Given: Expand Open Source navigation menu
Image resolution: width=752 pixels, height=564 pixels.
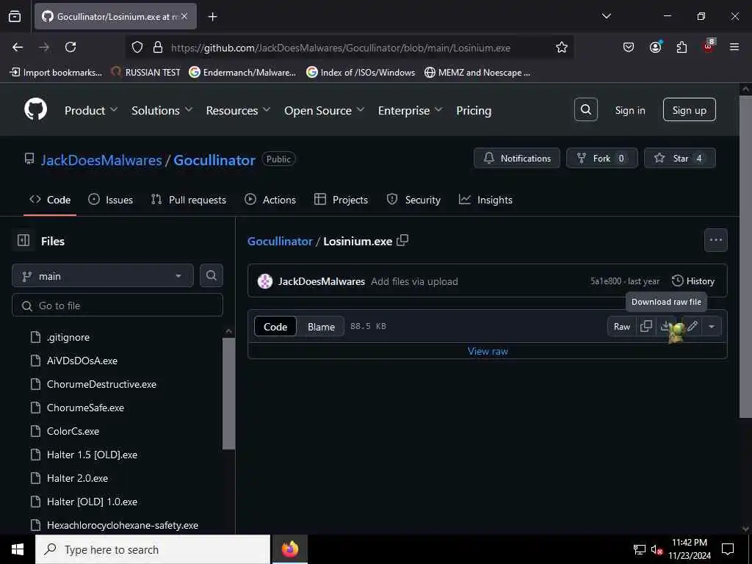Looking at the screenshot, I should point(324,110).
